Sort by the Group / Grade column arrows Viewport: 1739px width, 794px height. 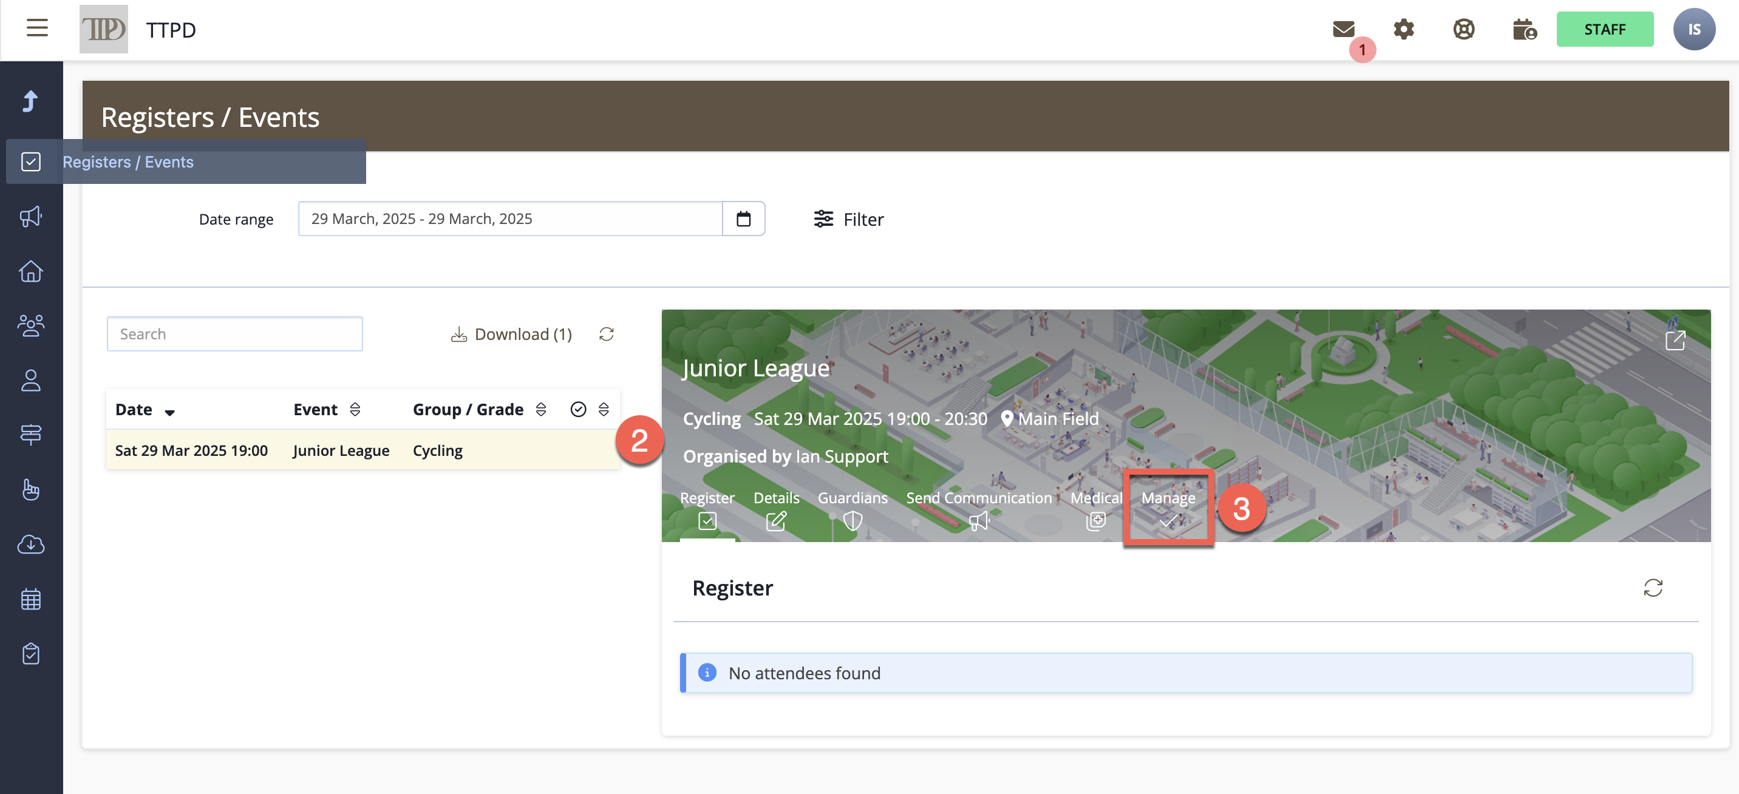click(x=541, y=409)
